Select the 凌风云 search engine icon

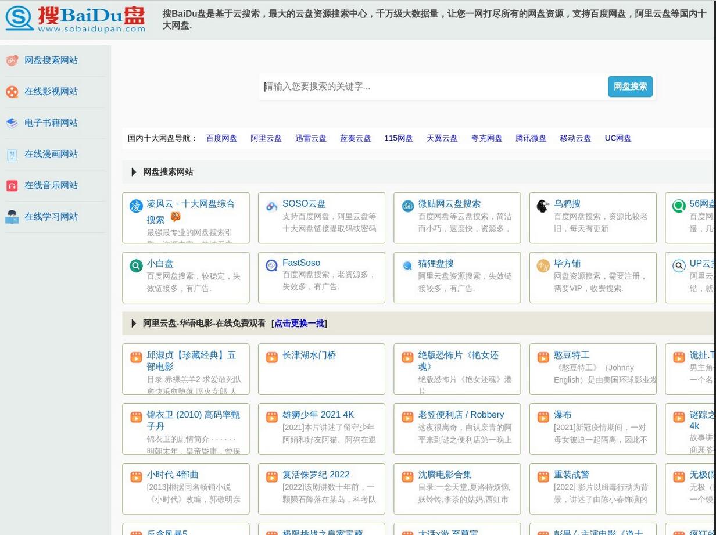click(135, 205)
